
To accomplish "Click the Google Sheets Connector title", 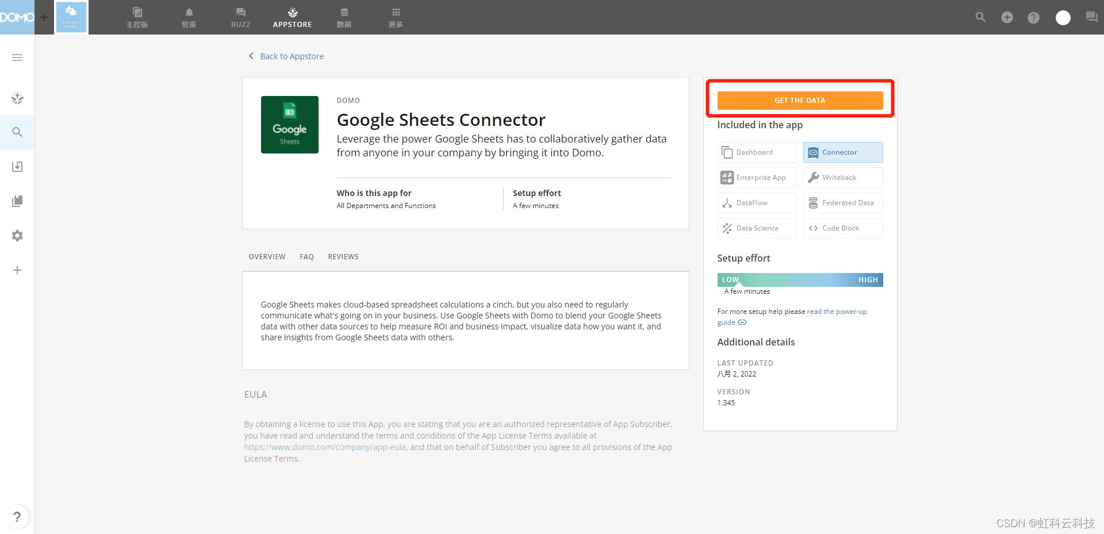I will [x=441, y=120].
